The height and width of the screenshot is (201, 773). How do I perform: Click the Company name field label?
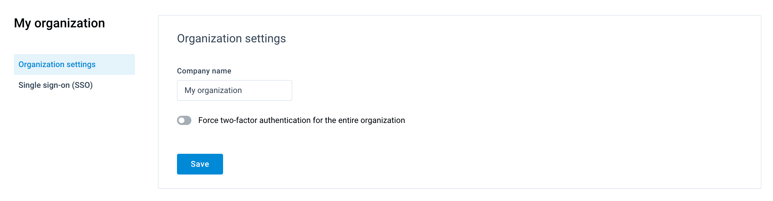click(x=204, y=71)
